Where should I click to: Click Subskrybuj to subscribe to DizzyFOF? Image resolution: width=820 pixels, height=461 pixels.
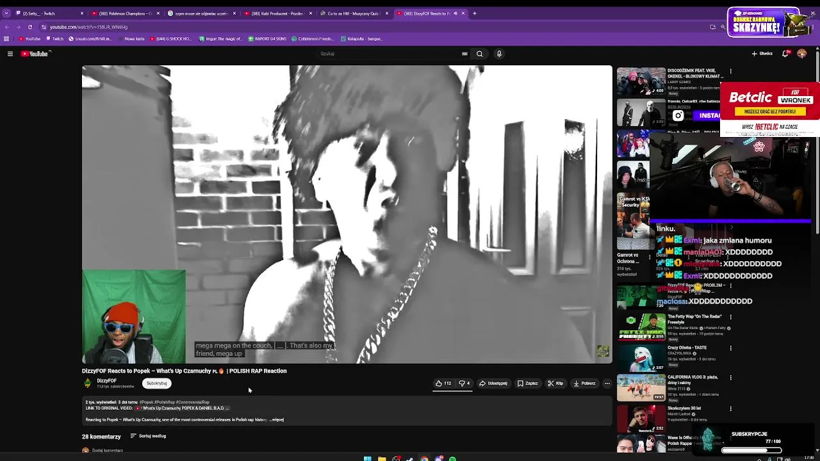click(x=156, y=384)
